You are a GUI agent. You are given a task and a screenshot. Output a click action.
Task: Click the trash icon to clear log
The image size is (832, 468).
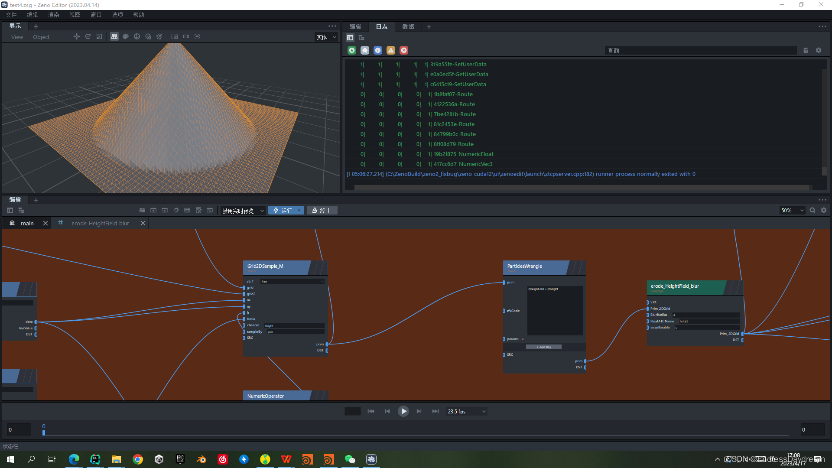pos(806,51)
